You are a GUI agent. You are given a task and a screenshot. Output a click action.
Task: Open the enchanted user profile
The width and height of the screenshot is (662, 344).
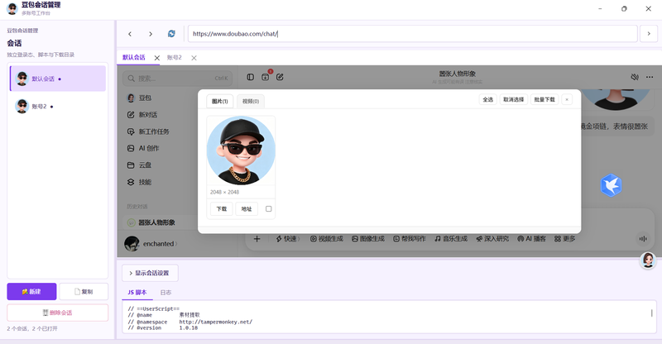[x=151, y=244]
